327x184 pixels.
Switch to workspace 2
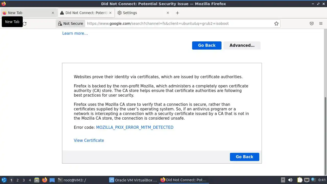[x=17, y=180]
